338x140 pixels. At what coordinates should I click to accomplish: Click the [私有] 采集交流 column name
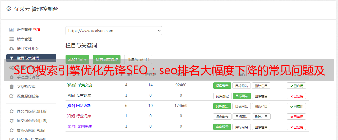tap(79, 85)
